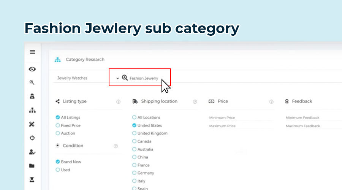Click the store icon in sidebar

point(32,97)
